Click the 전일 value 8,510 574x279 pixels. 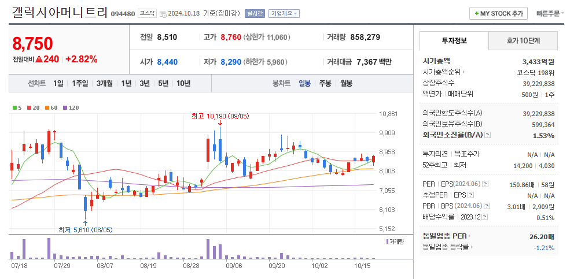coord(167,37)
